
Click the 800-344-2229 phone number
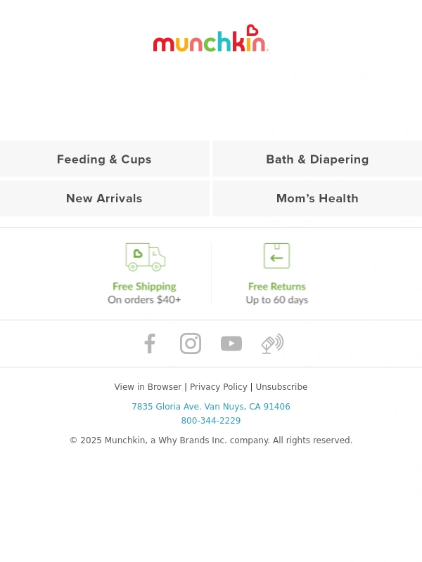[211, 421]
